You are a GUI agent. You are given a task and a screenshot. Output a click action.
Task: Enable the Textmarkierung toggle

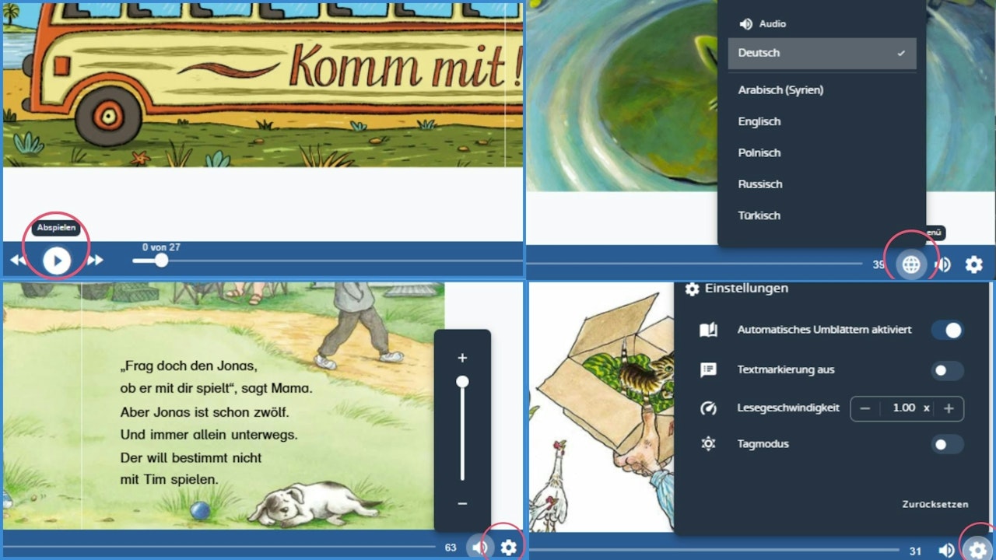(x=947, y=369)
